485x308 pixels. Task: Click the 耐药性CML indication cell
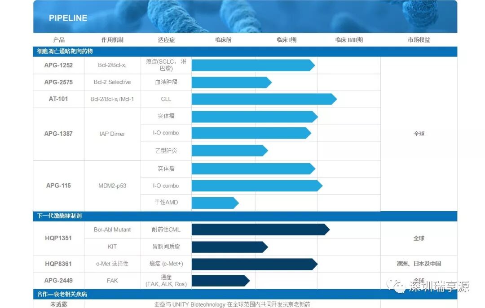(x=166, y=230)
